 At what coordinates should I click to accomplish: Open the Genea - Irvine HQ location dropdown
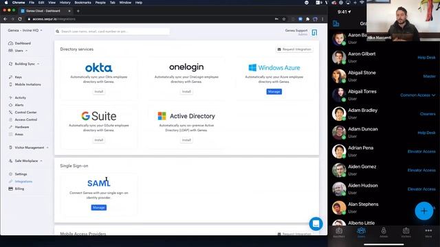(x=25, y=30)
